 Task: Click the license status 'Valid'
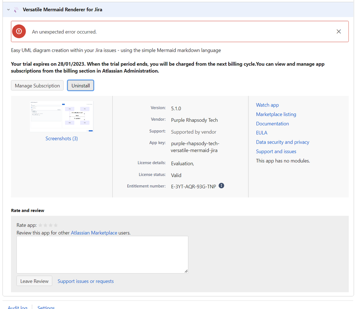[176, 175]
